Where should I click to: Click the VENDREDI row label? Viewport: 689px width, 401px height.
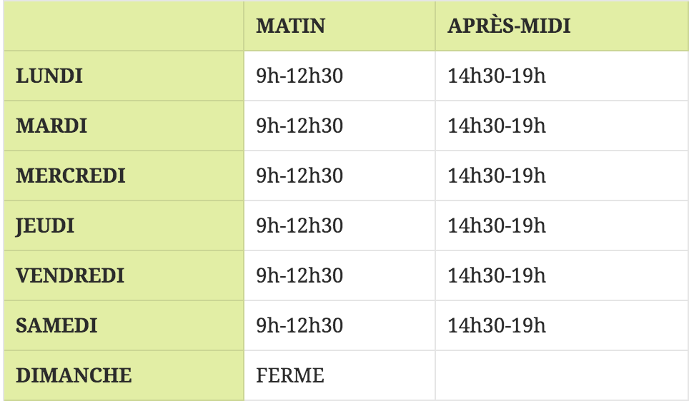70,275
